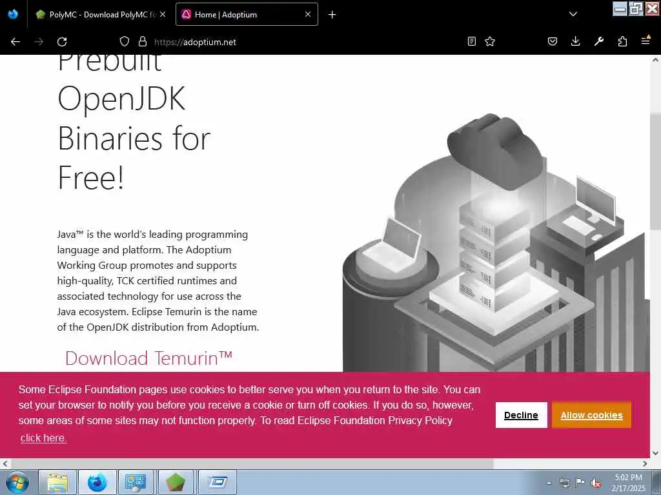Click the muted volume tray icon
Viewport: 661px width, 495px height.
[x=596, y=483]
